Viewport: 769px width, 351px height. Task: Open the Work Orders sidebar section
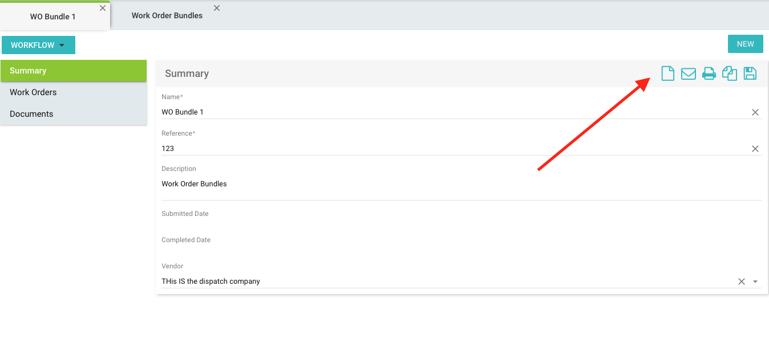point(33,92)
